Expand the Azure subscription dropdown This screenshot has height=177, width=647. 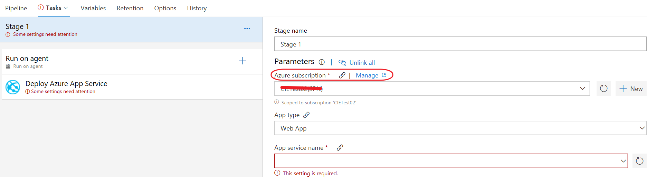pos(582,88)
